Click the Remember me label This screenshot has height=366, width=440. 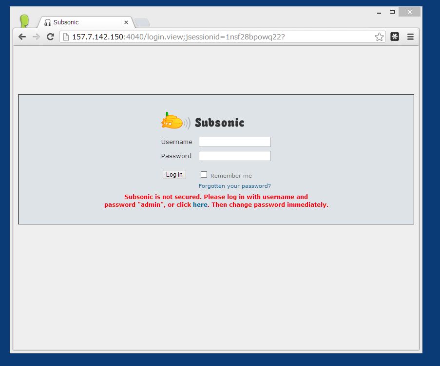pos(231,176)
